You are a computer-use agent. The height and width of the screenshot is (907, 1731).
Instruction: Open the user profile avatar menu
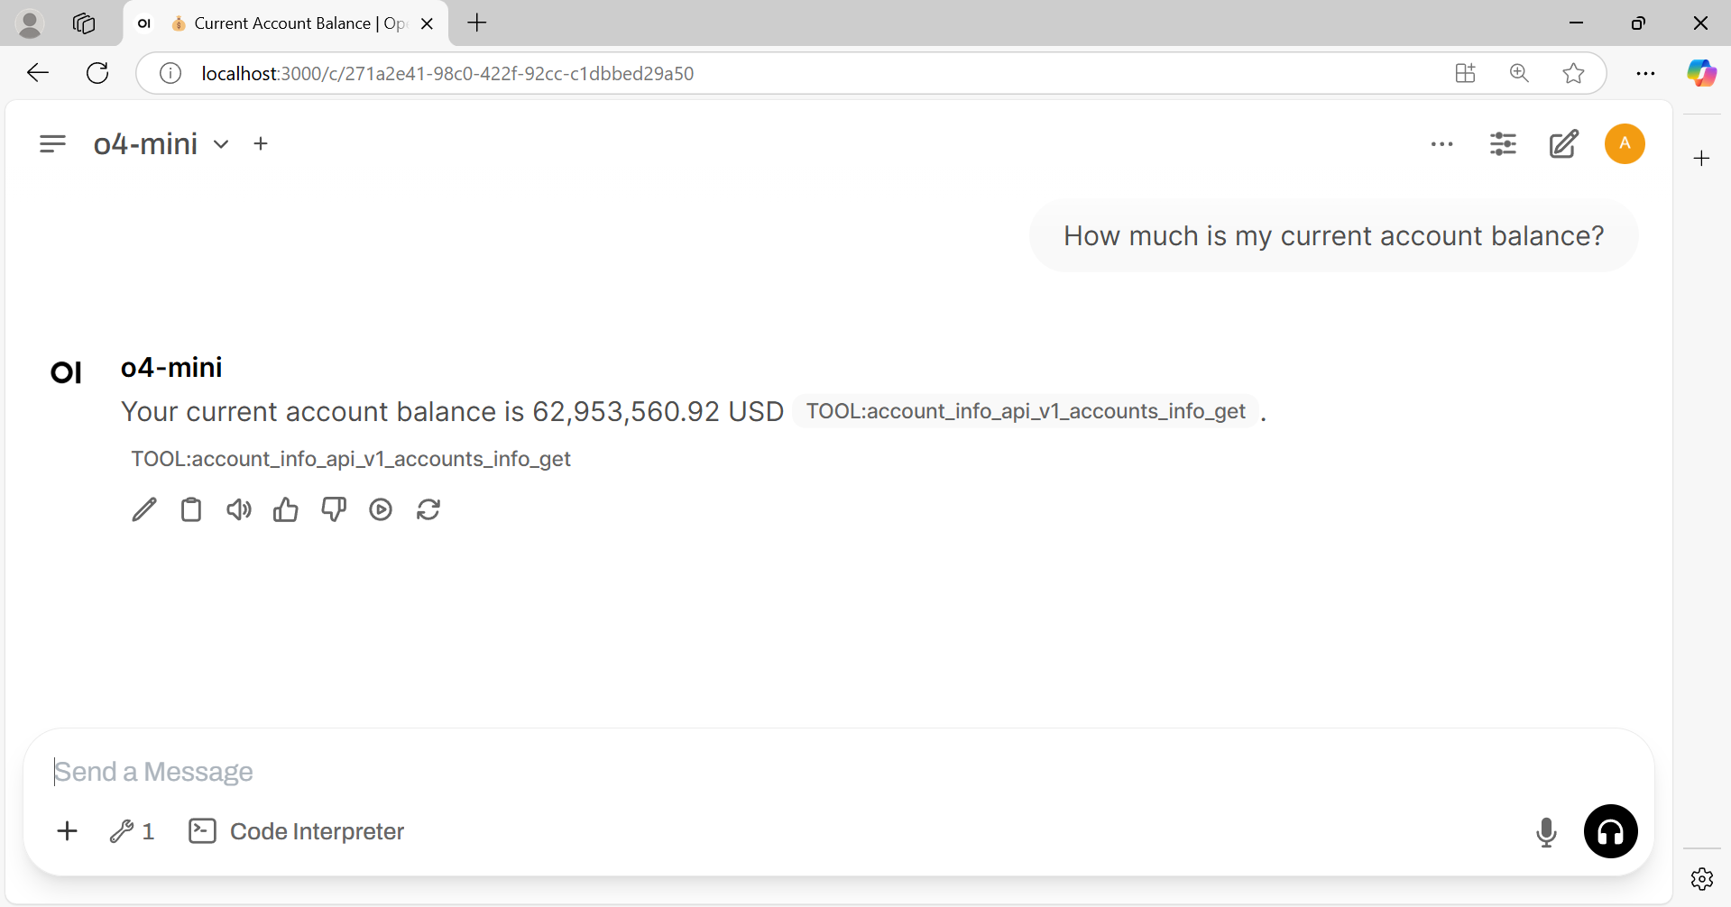pyautogui.click(x=1625, y=144)
